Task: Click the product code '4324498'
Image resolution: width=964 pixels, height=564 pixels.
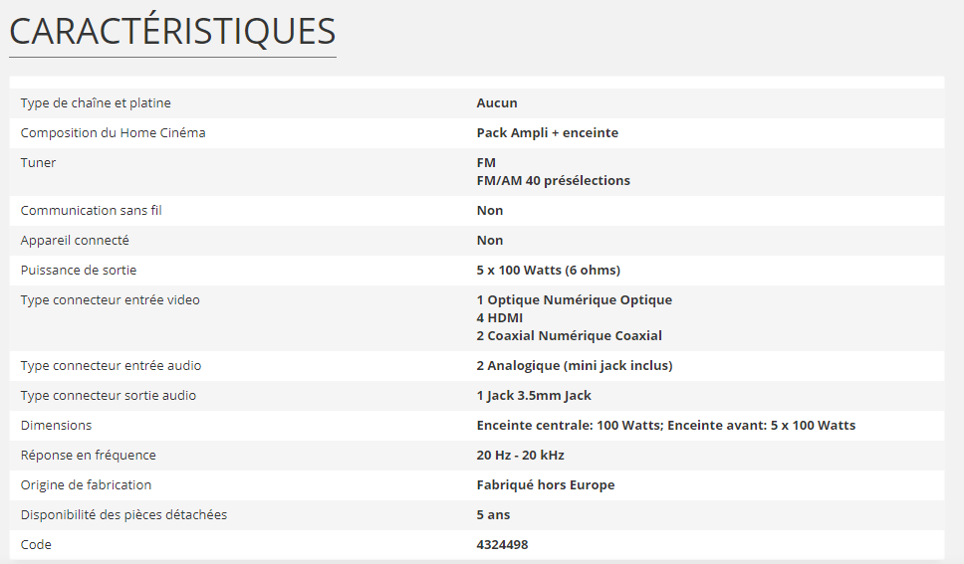Action: tap(502, 545)
